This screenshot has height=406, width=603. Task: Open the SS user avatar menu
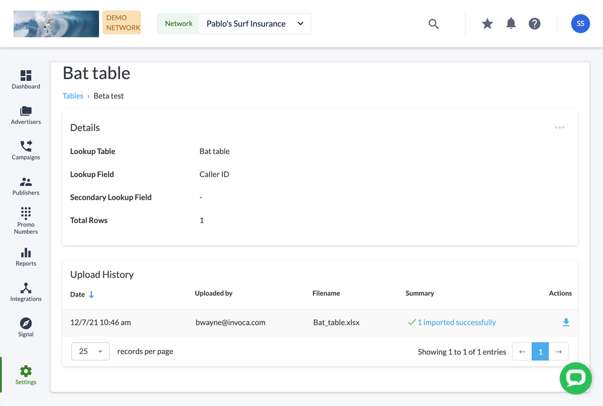coord(580,24)
